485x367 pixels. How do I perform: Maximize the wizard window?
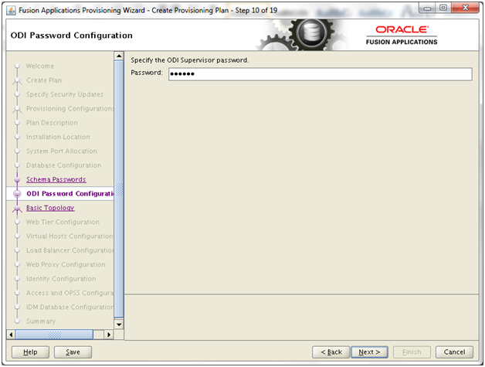[x=443, y=8]
